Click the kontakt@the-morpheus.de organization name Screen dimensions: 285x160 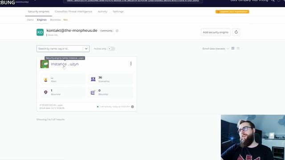72,31
